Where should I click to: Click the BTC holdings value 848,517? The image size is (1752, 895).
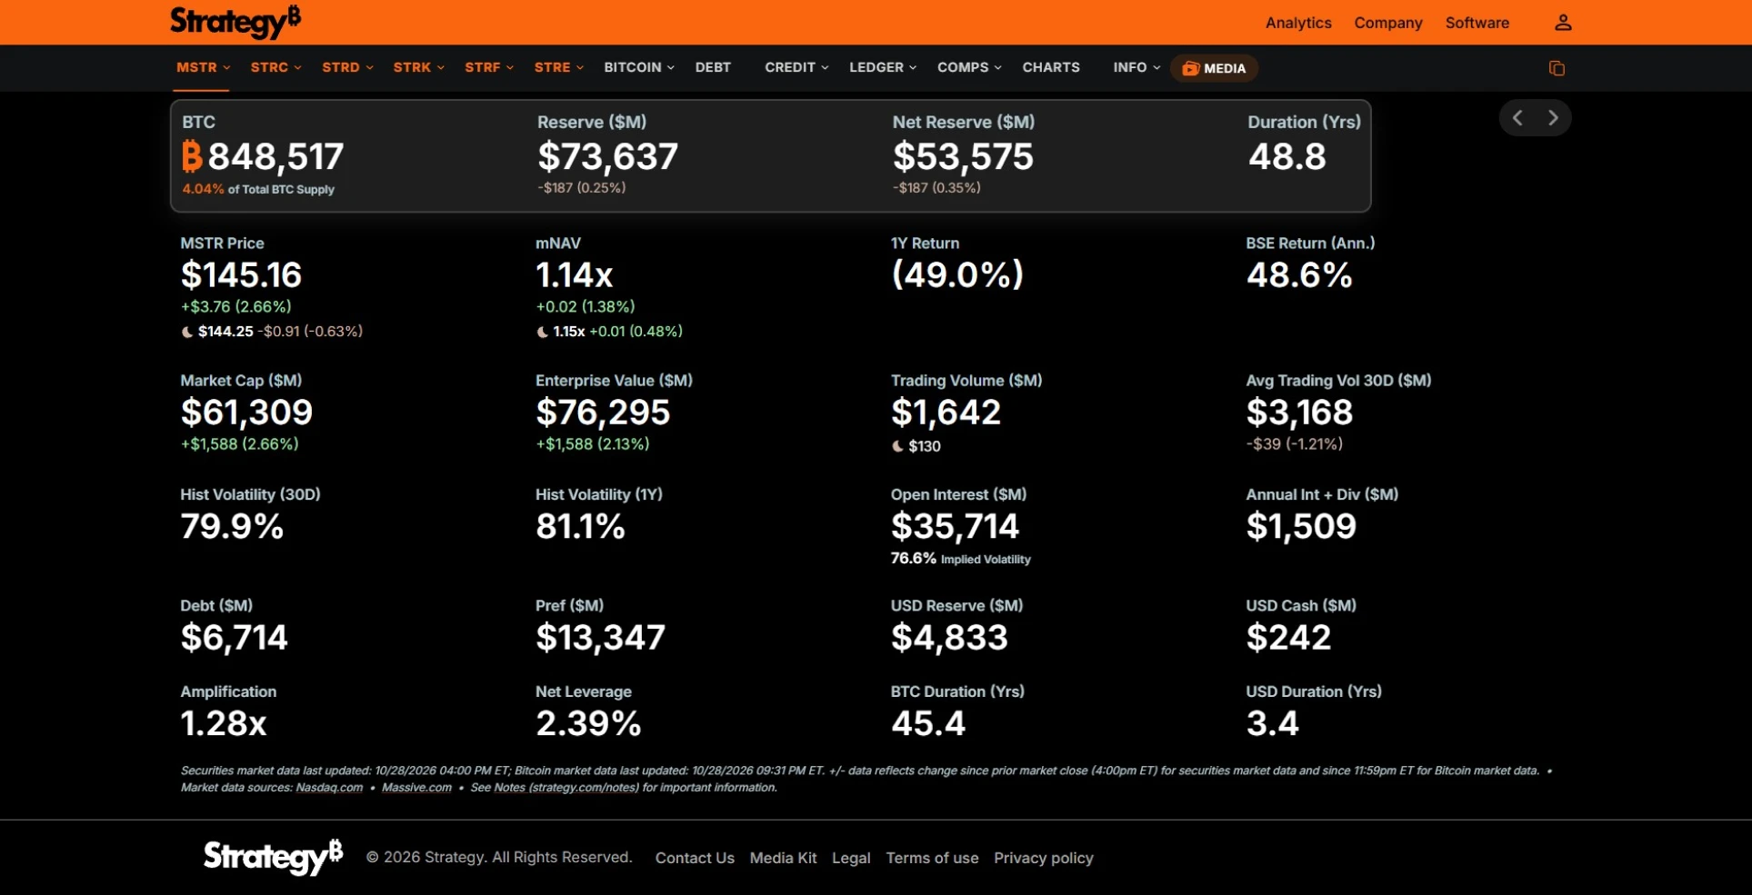click(275, 156)
